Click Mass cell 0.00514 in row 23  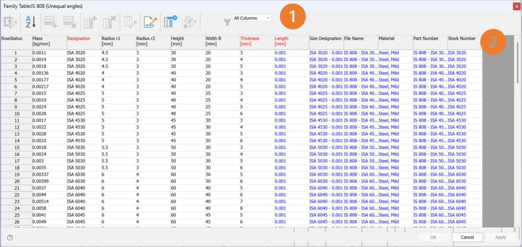(x=49, y=201)
